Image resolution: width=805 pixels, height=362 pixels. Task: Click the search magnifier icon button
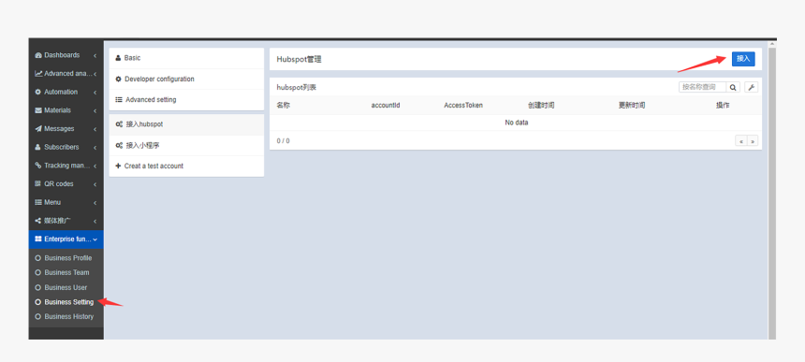[x=733, y=88]
